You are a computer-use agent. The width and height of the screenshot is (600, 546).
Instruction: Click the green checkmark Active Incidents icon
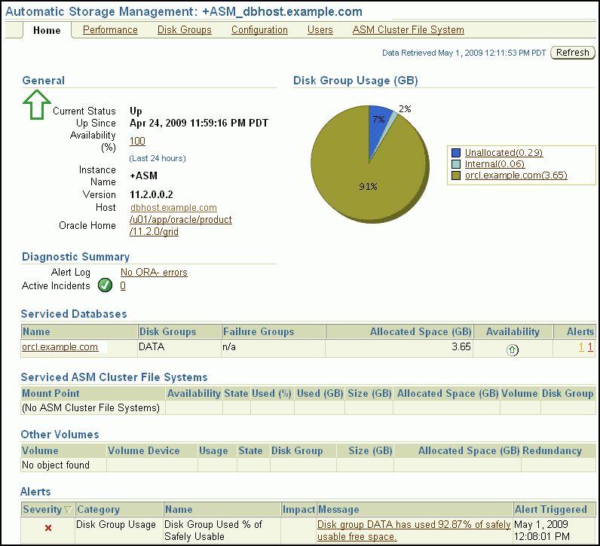106,285
